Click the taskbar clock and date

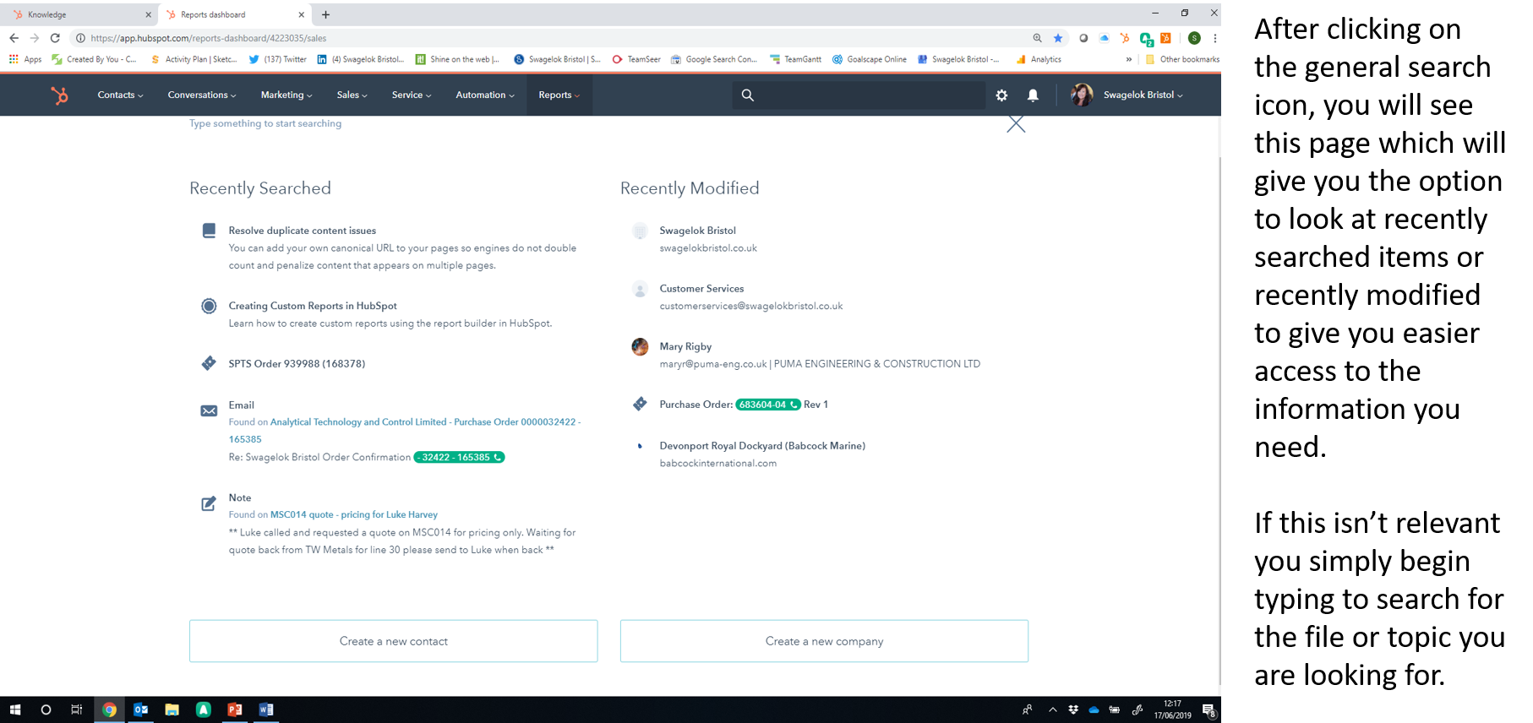[1173, 709]
